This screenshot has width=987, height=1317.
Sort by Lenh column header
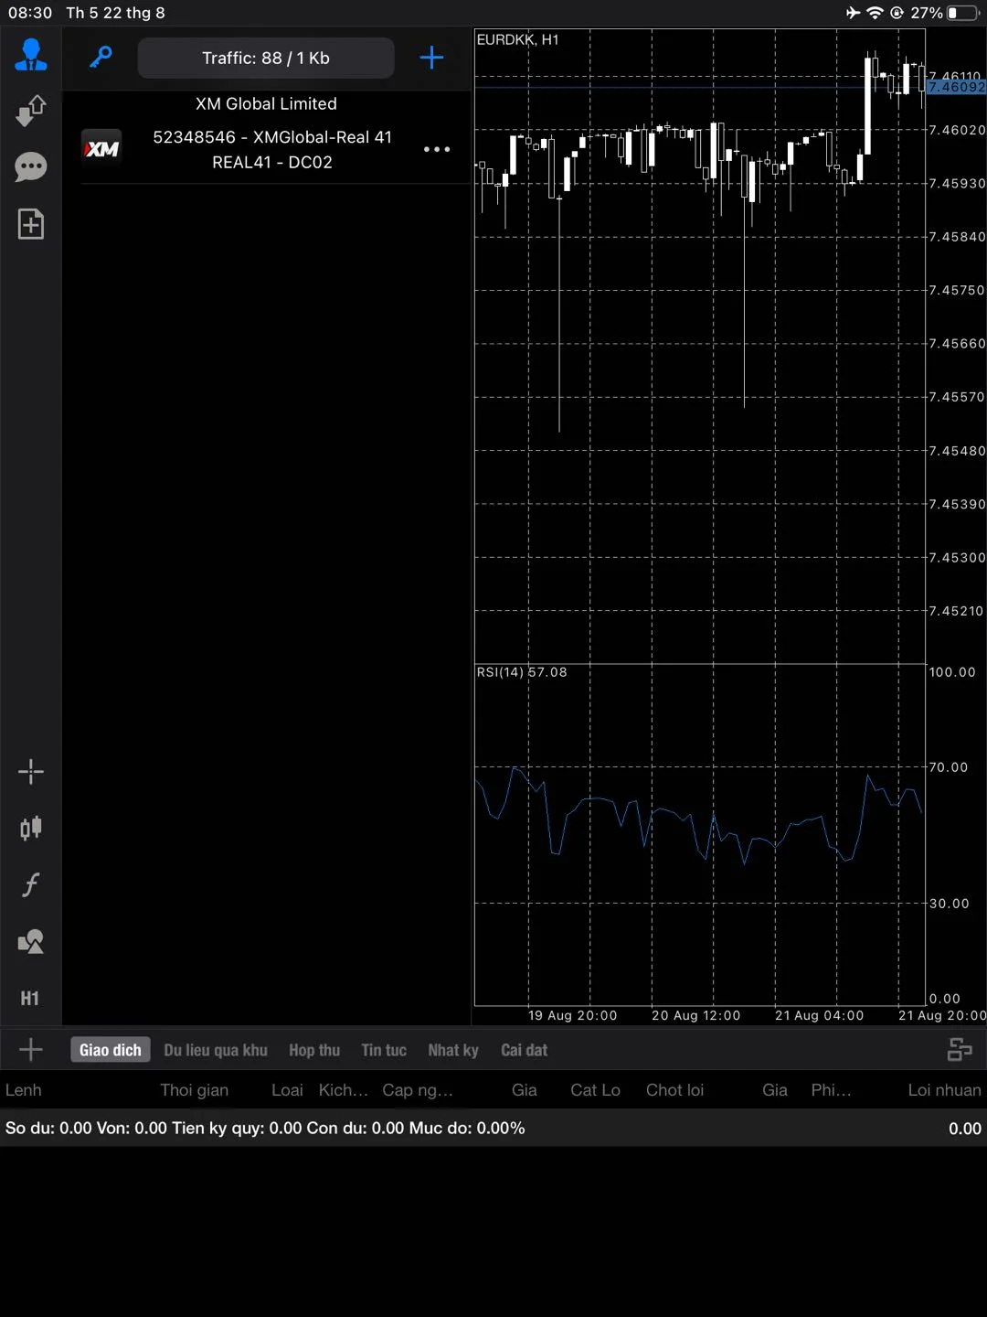point(24,1090)
